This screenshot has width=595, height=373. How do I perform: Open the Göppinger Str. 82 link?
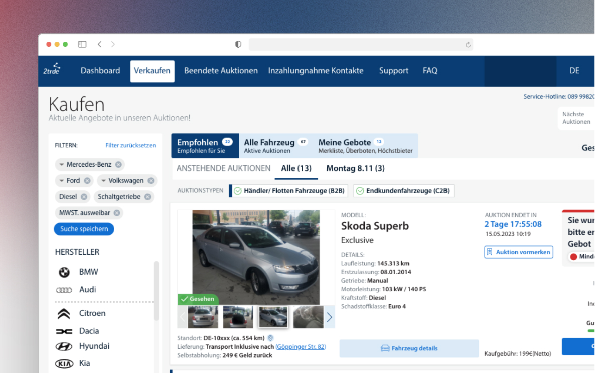[x=301, y=347]
